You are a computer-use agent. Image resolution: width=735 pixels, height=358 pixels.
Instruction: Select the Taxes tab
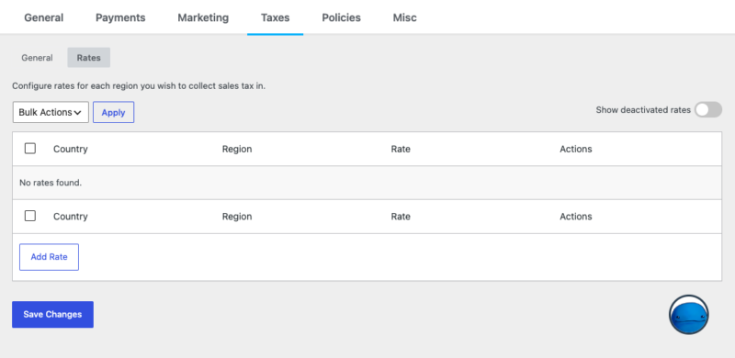275,17
